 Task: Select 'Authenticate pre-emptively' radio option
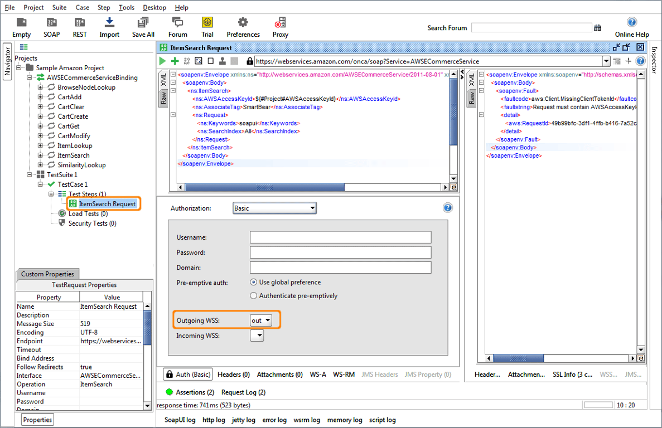[x=254, y=296]
